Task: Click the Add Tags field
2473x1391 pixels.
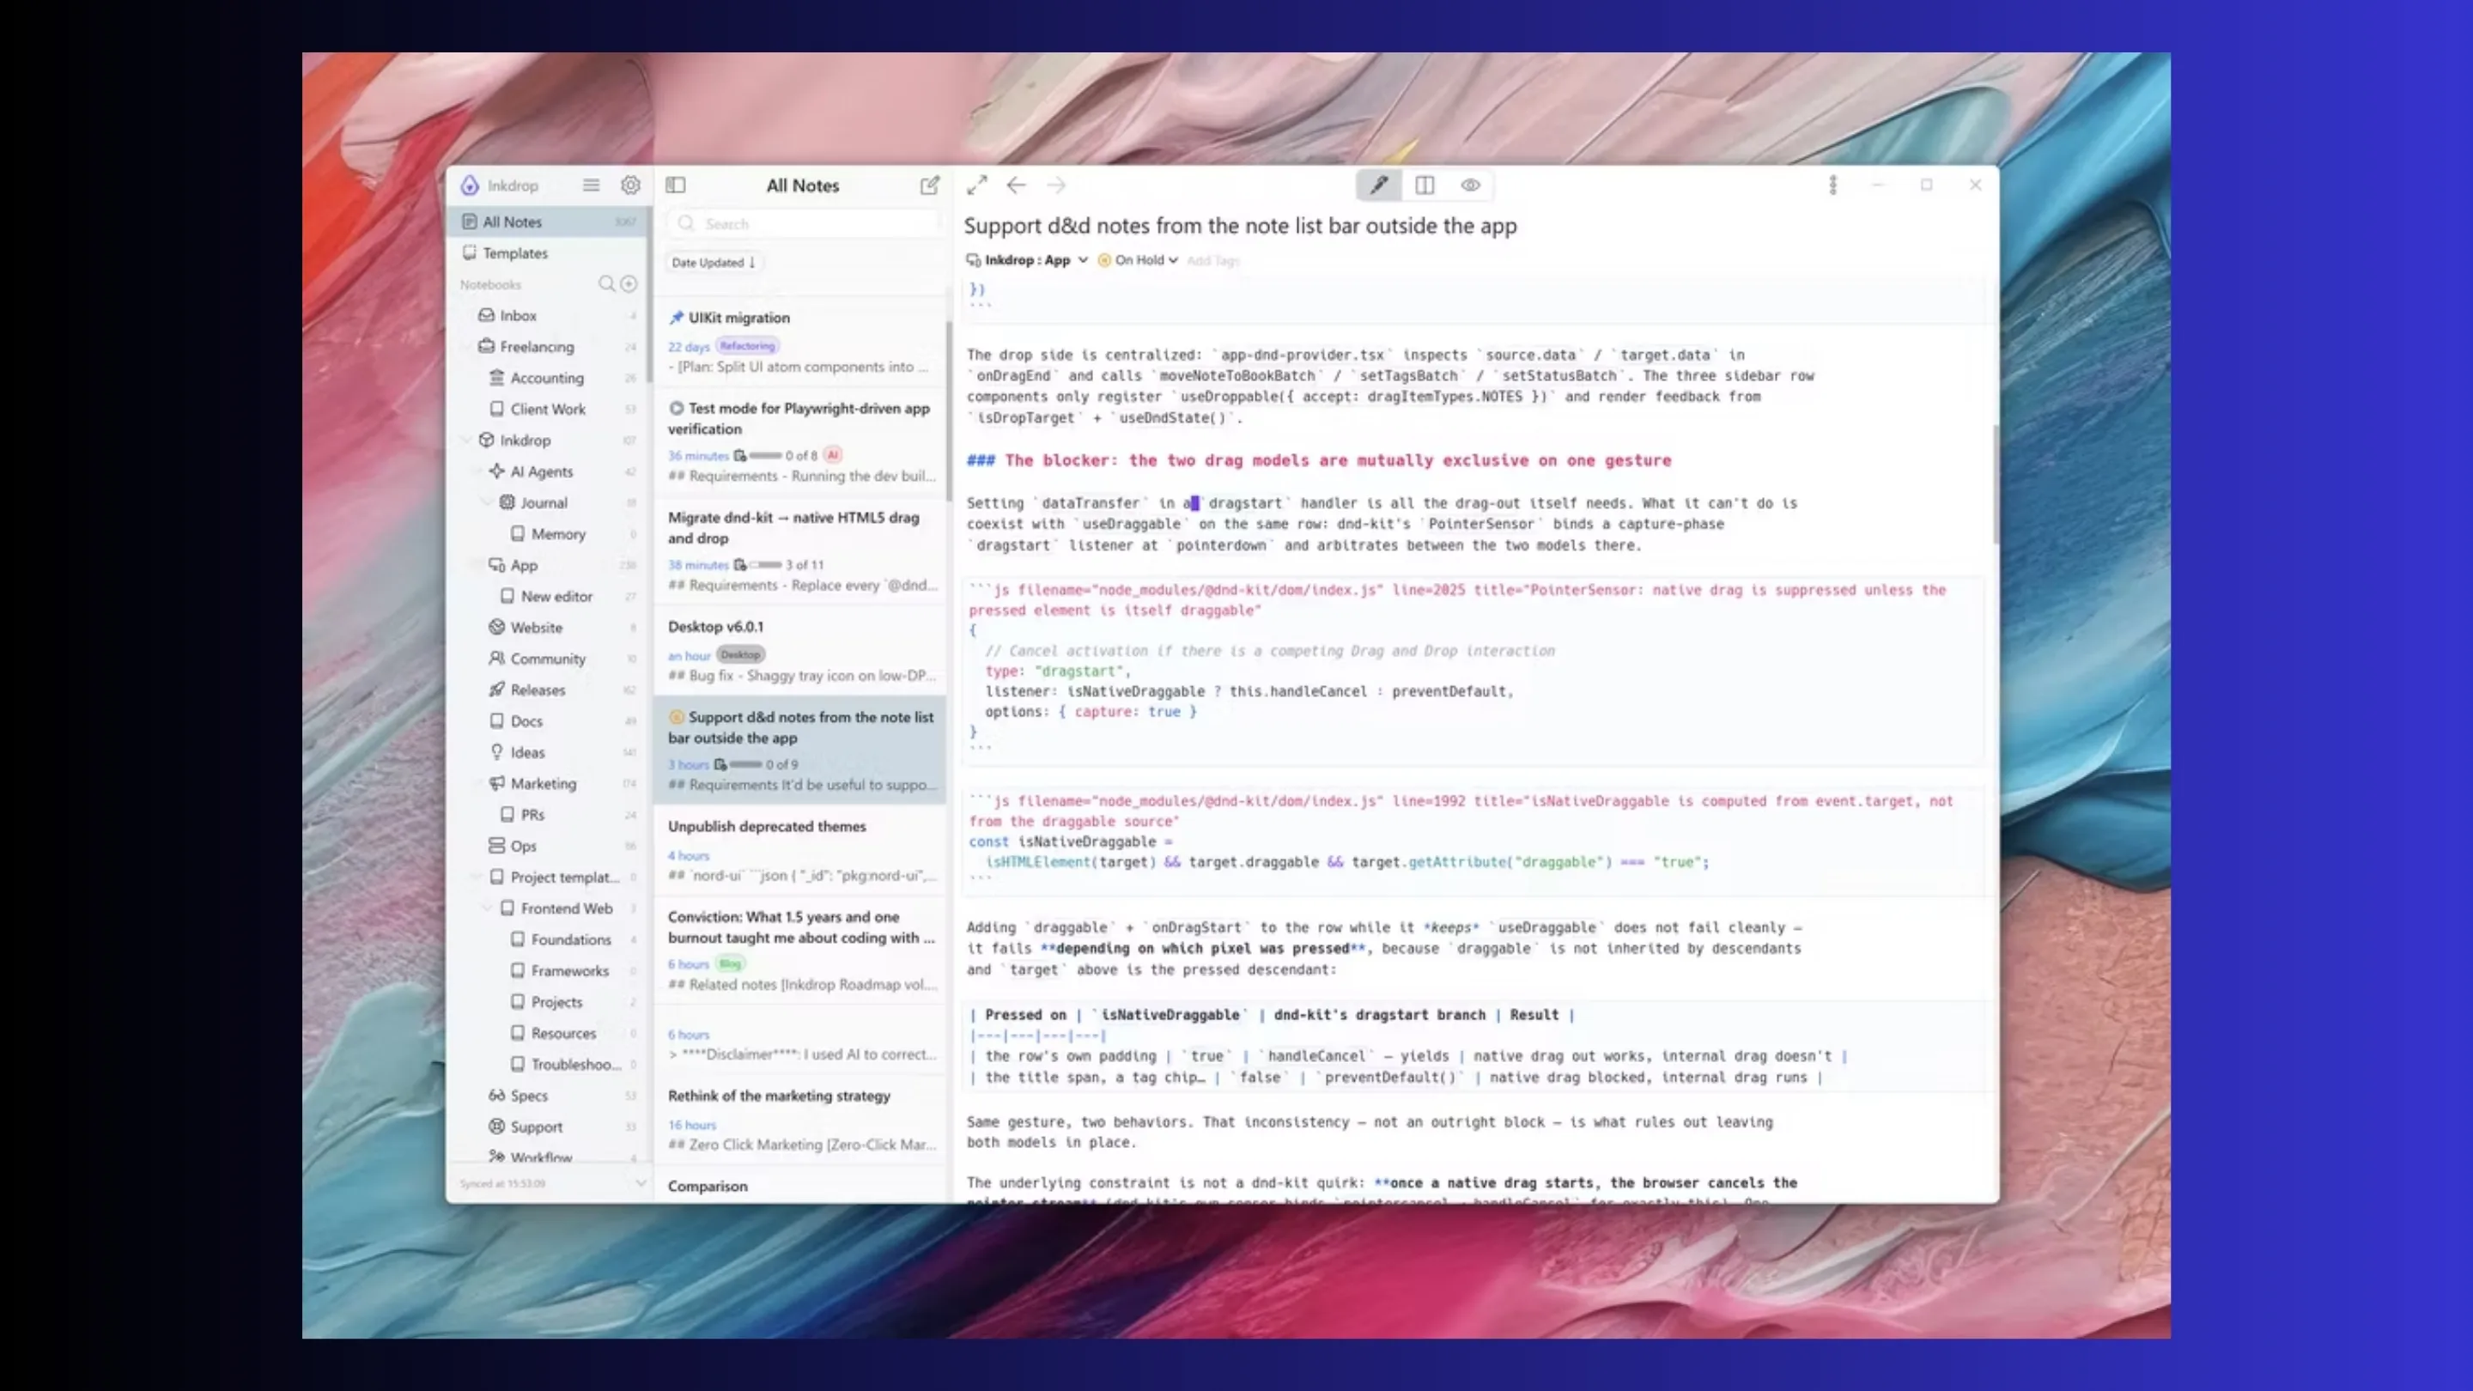Action: 1212,260
